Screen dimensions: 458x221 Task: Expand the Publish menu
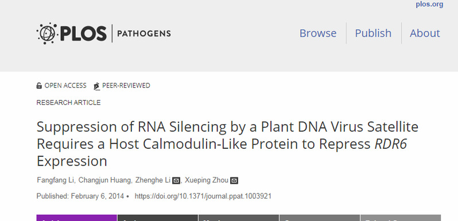pos(373,33)
